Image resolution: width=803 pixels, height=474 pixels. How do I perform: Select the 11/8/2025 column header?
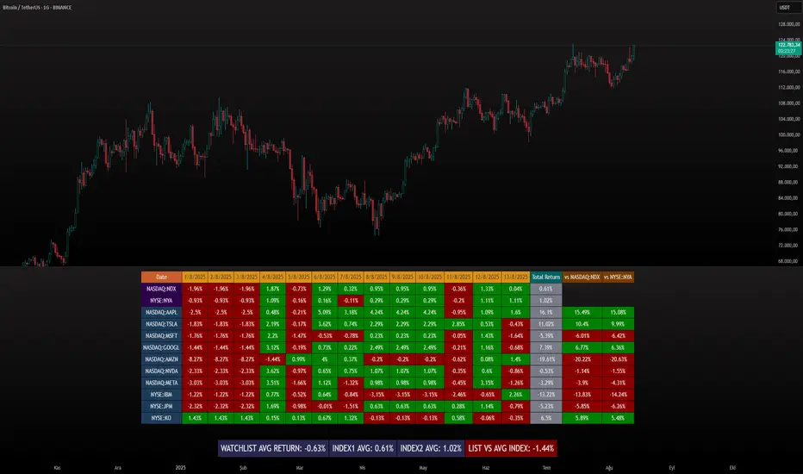point(458,278)
